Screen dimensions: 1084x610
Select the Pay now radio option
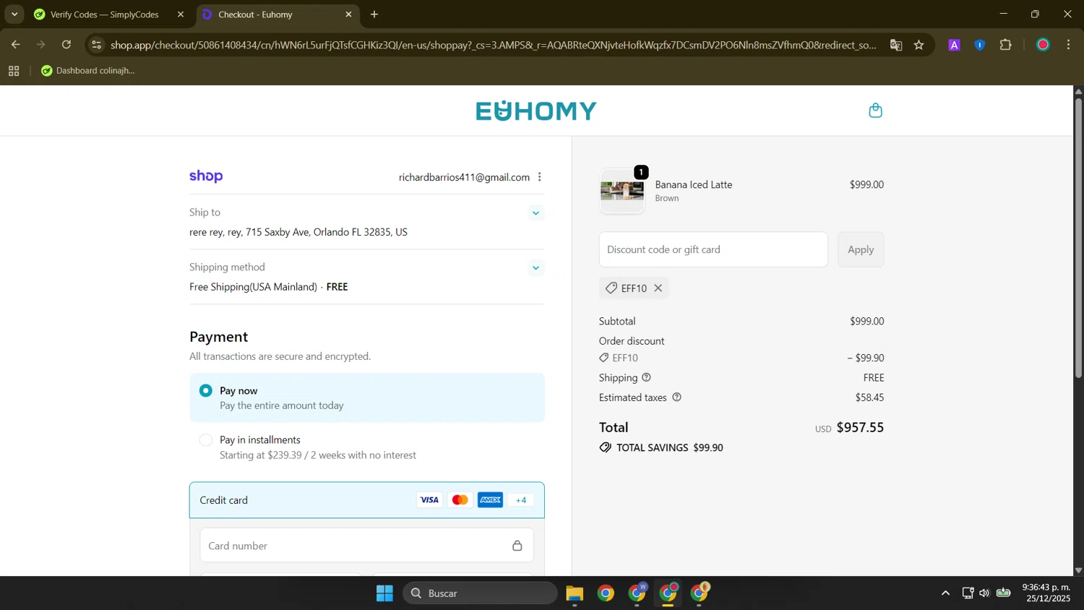(x=206, y=391)
